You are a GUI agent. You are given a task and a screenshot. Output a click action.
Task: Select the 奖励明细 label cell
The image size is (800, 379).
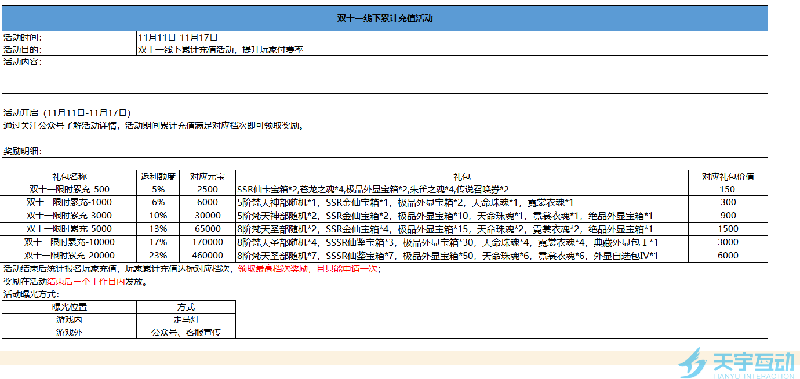pos(23,151)
